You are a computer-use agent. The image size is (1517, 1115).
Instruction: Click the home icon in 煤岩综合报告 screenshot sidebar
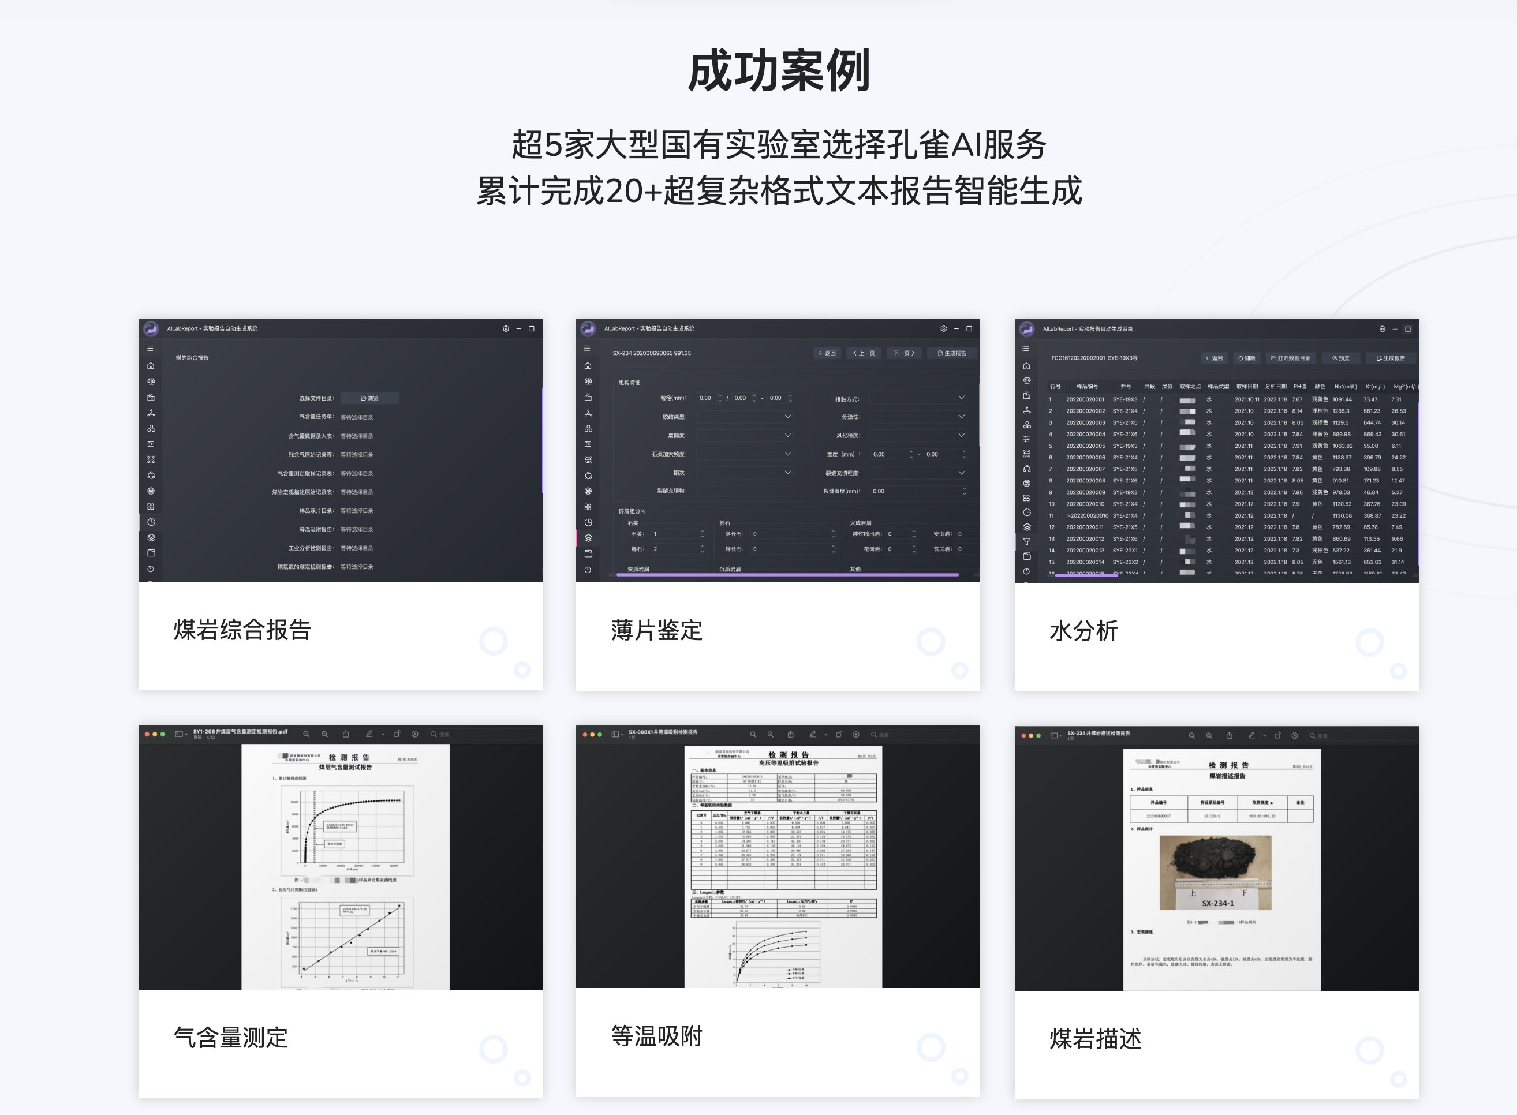pyautogui.click(x=151, y=366)
